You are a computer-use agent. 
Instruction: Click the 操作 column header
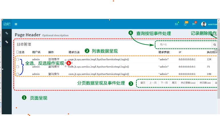tap(51, 52)
